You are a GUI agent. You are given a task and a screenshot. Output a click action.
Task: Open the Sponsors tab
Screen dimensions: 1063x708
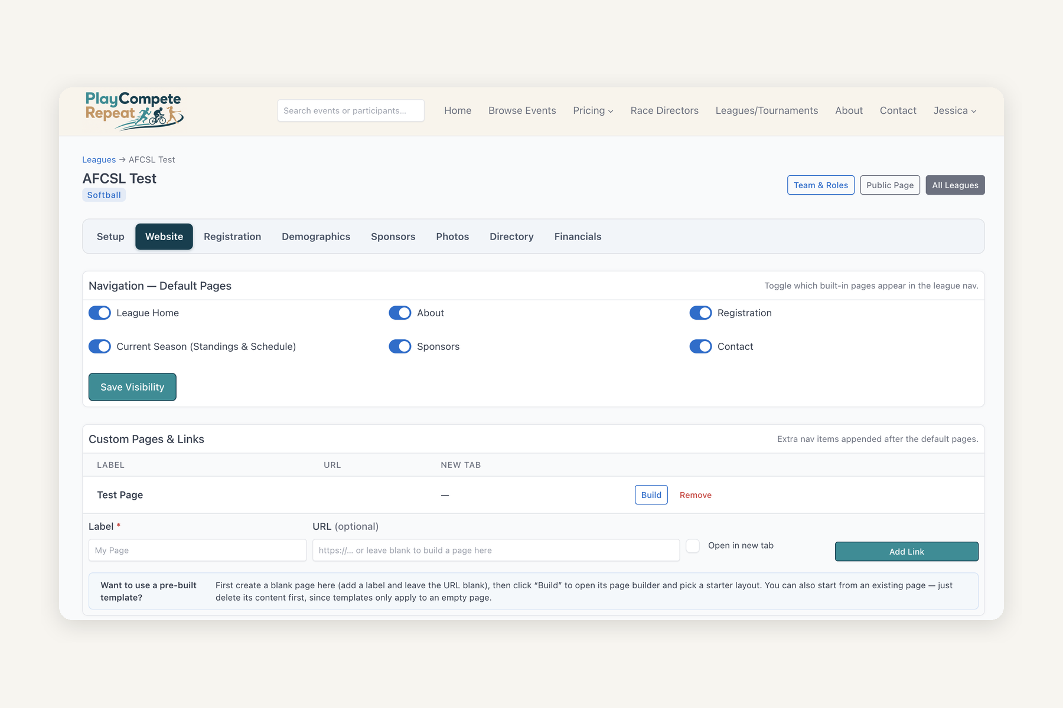coord(393,237)
